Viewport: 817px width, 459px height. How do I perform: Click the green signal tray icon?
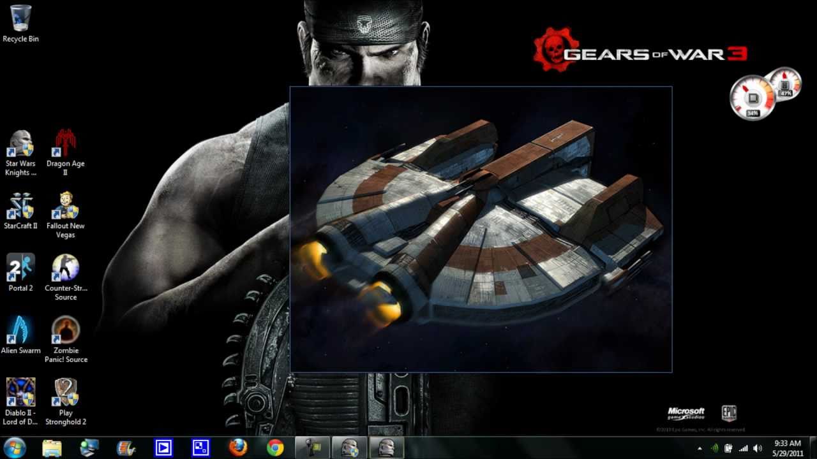coord(714,448)
